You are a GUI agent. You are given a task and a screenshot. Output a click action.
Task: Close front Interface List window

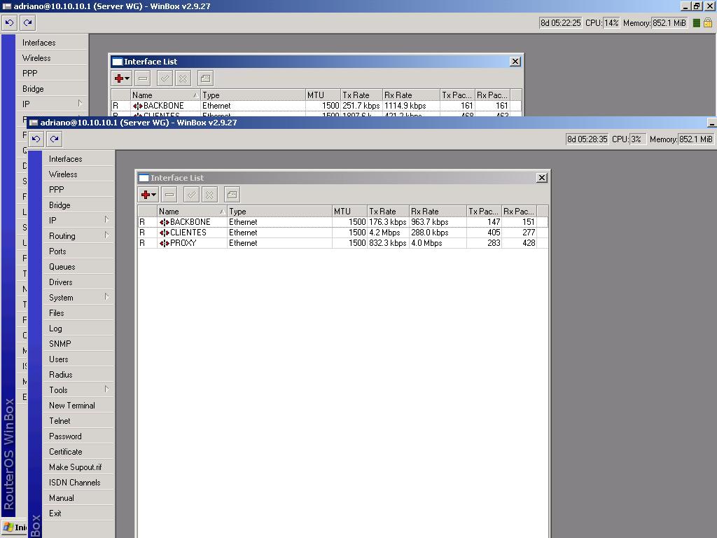click(541, 178)
